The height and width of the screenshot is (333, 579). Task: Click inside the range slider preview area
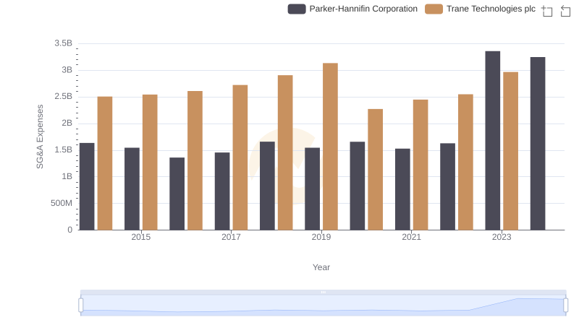coord(323,305)
